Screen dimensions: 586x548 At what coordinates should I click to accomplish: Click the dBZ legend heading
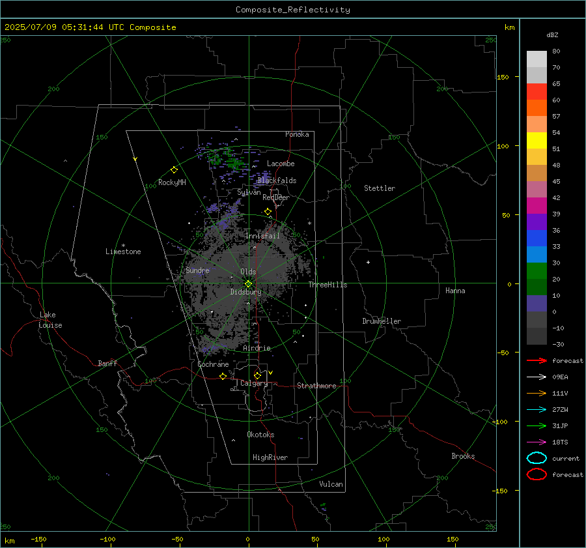tap(552, 35)
